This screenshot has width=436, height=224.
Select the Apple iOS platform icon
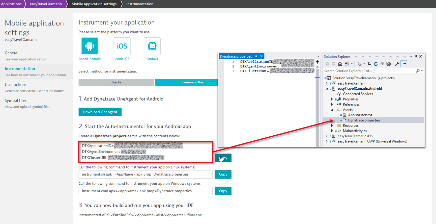[x=122, y=46]
